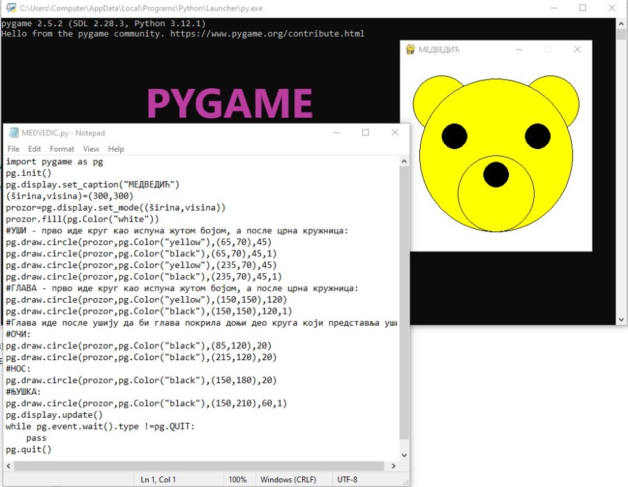Click the pygame snake icon in МЕДВЕДИЋ window
Image resolution: width=628 pixels, height=487 pixels.
click(x=411, y=49)
